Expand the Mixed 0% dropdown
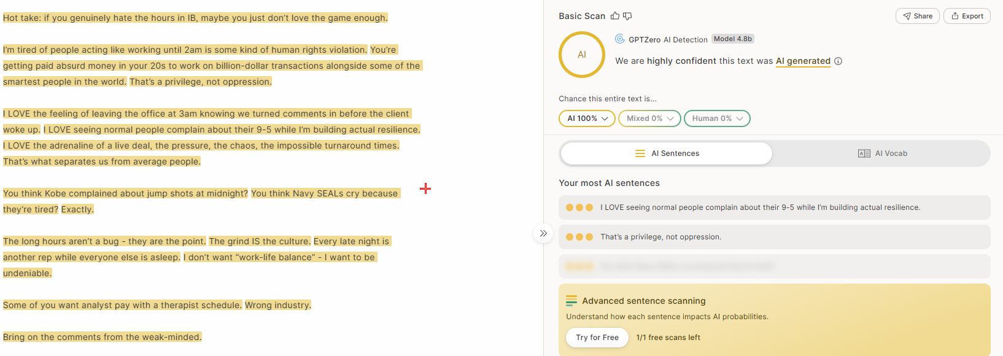Screen dimensions: 1003x356 [x=649, y=118]
